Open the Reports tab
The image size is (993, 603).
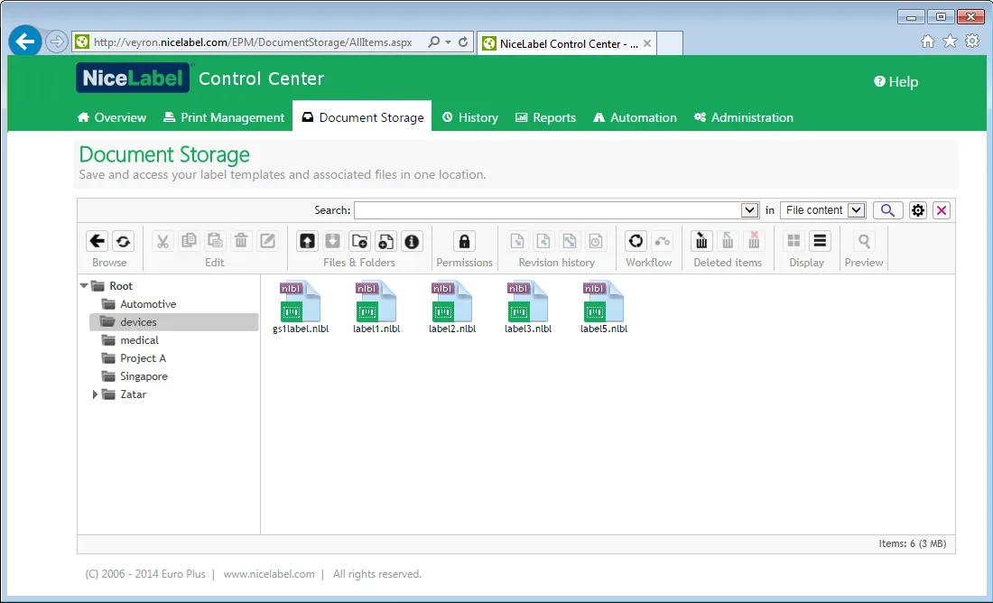tap(546, 117)
